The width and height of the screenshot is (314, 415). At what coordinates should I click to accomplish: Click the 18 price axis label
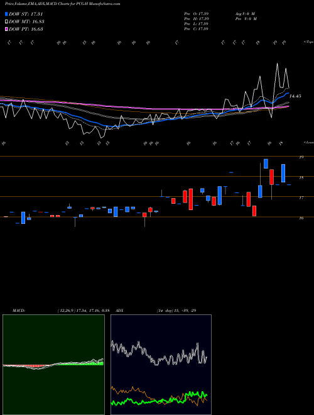click(301, 177)
